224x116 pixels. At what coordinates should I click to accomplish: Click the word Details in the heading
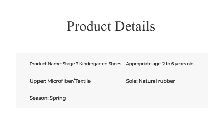tap(135, 26)
